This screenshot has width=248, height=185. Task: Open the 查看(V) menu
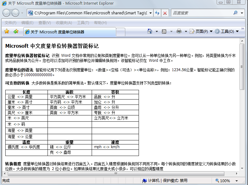click(45, 23)
